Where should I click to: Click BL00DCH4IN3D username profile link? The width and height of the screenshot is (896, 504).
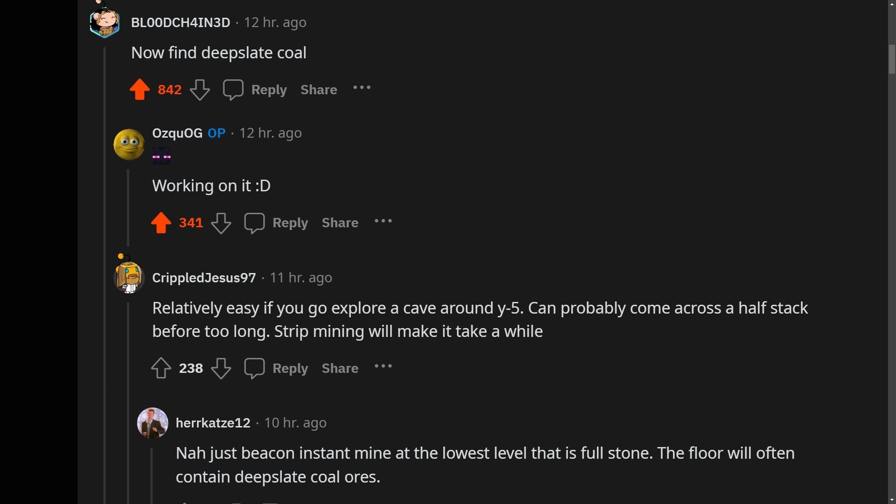180,21
